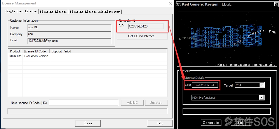The height and width of the screenshot is (129, 279).
Task: Click the Company field showing sos
Action: click(x=69, y=34)
